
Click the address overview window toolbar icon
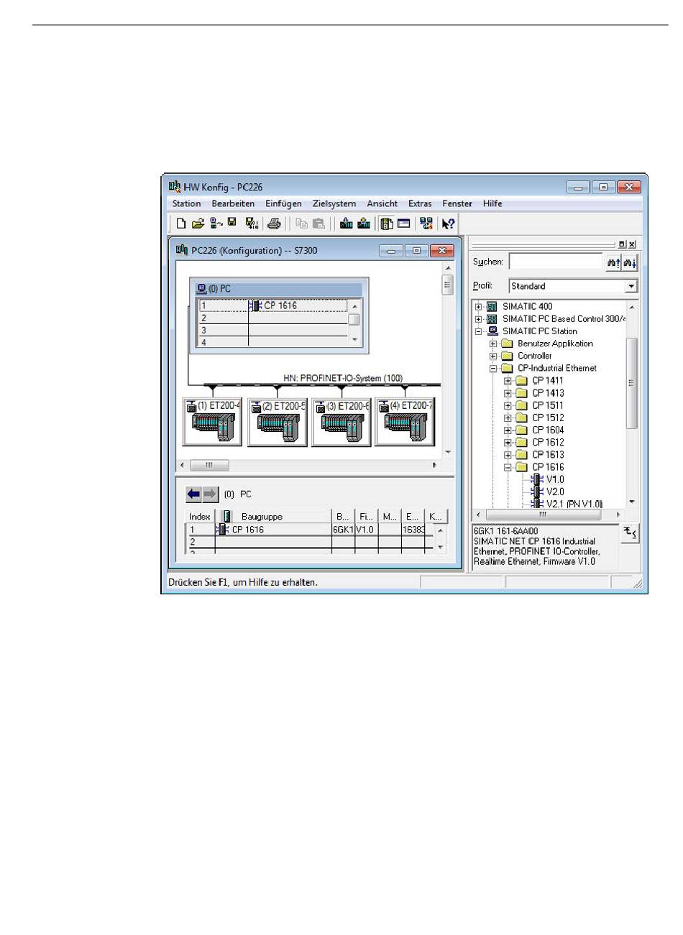point(404,224)
